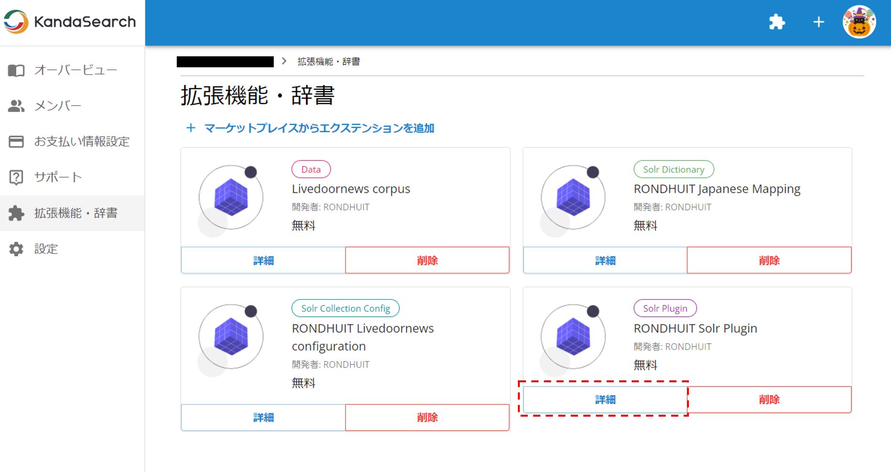Click the Livedoornews corpus cube thumbnail

coord(231,198)
